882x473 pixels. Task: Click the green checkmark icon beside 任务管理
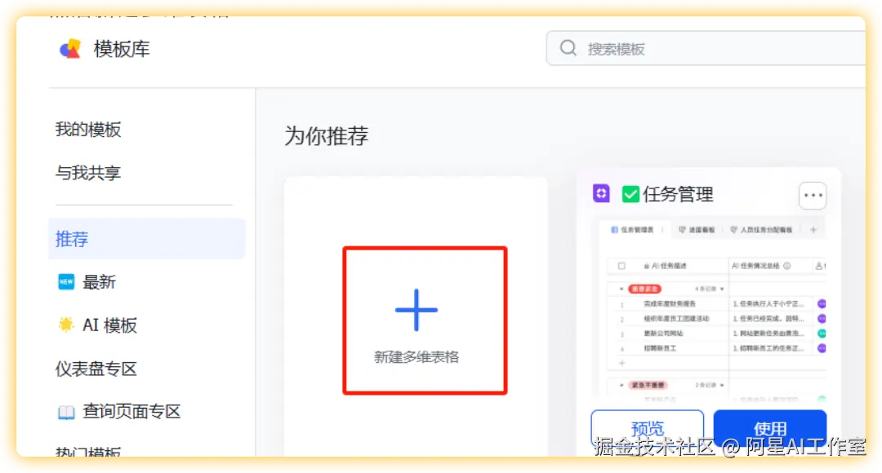pyautogui.click(x=630, y=194)
